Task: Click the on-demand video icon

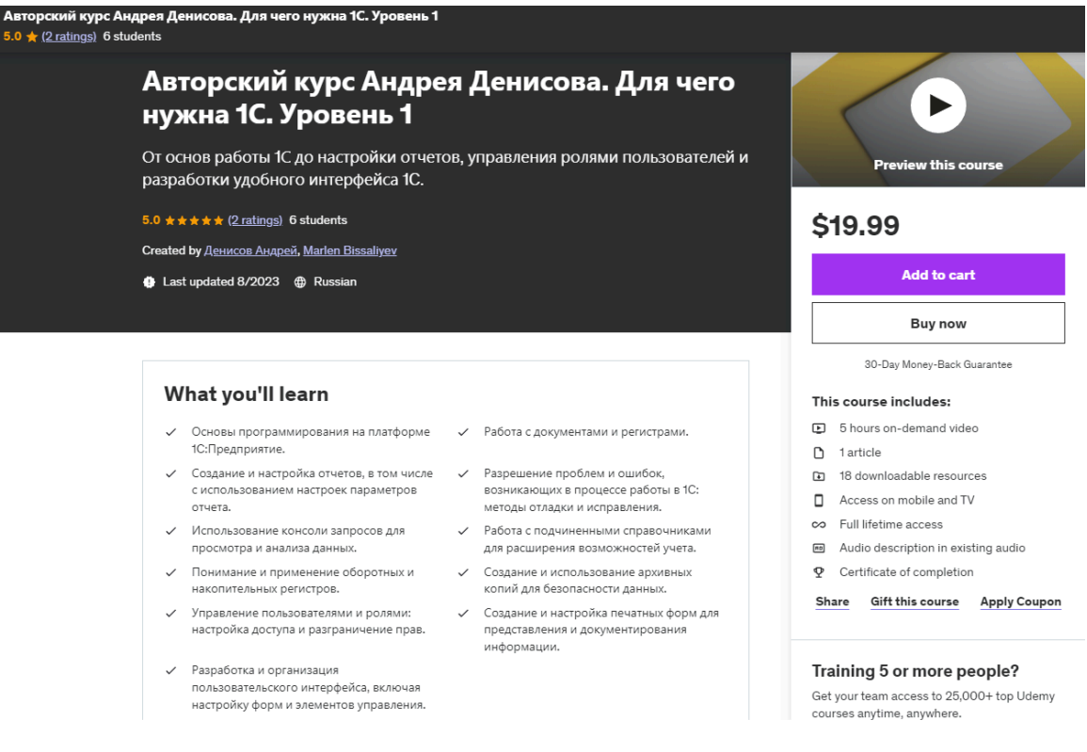Action: pyautogui.click(x=819, y=428)
